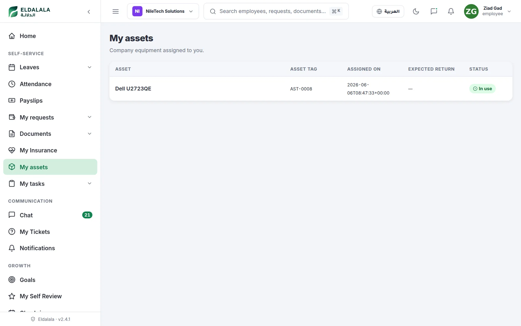
Task: Click the Notifications bell icon in the sidebar
Action: (12, 248)
